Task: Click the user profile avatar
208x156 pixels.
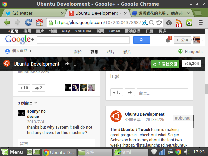Action: point(196,40)
